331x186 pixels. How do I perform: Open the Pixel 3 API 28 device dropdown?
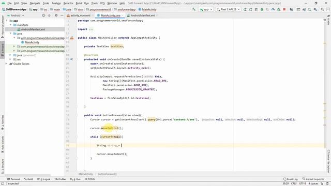(x=229, y=9)
